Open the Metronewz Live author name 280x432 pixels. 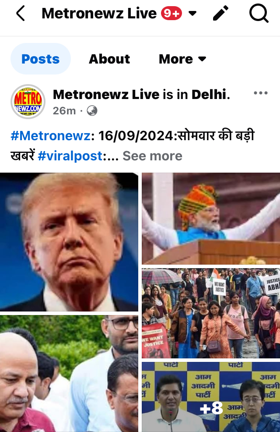pyautogui.click(x=106, y=95)
